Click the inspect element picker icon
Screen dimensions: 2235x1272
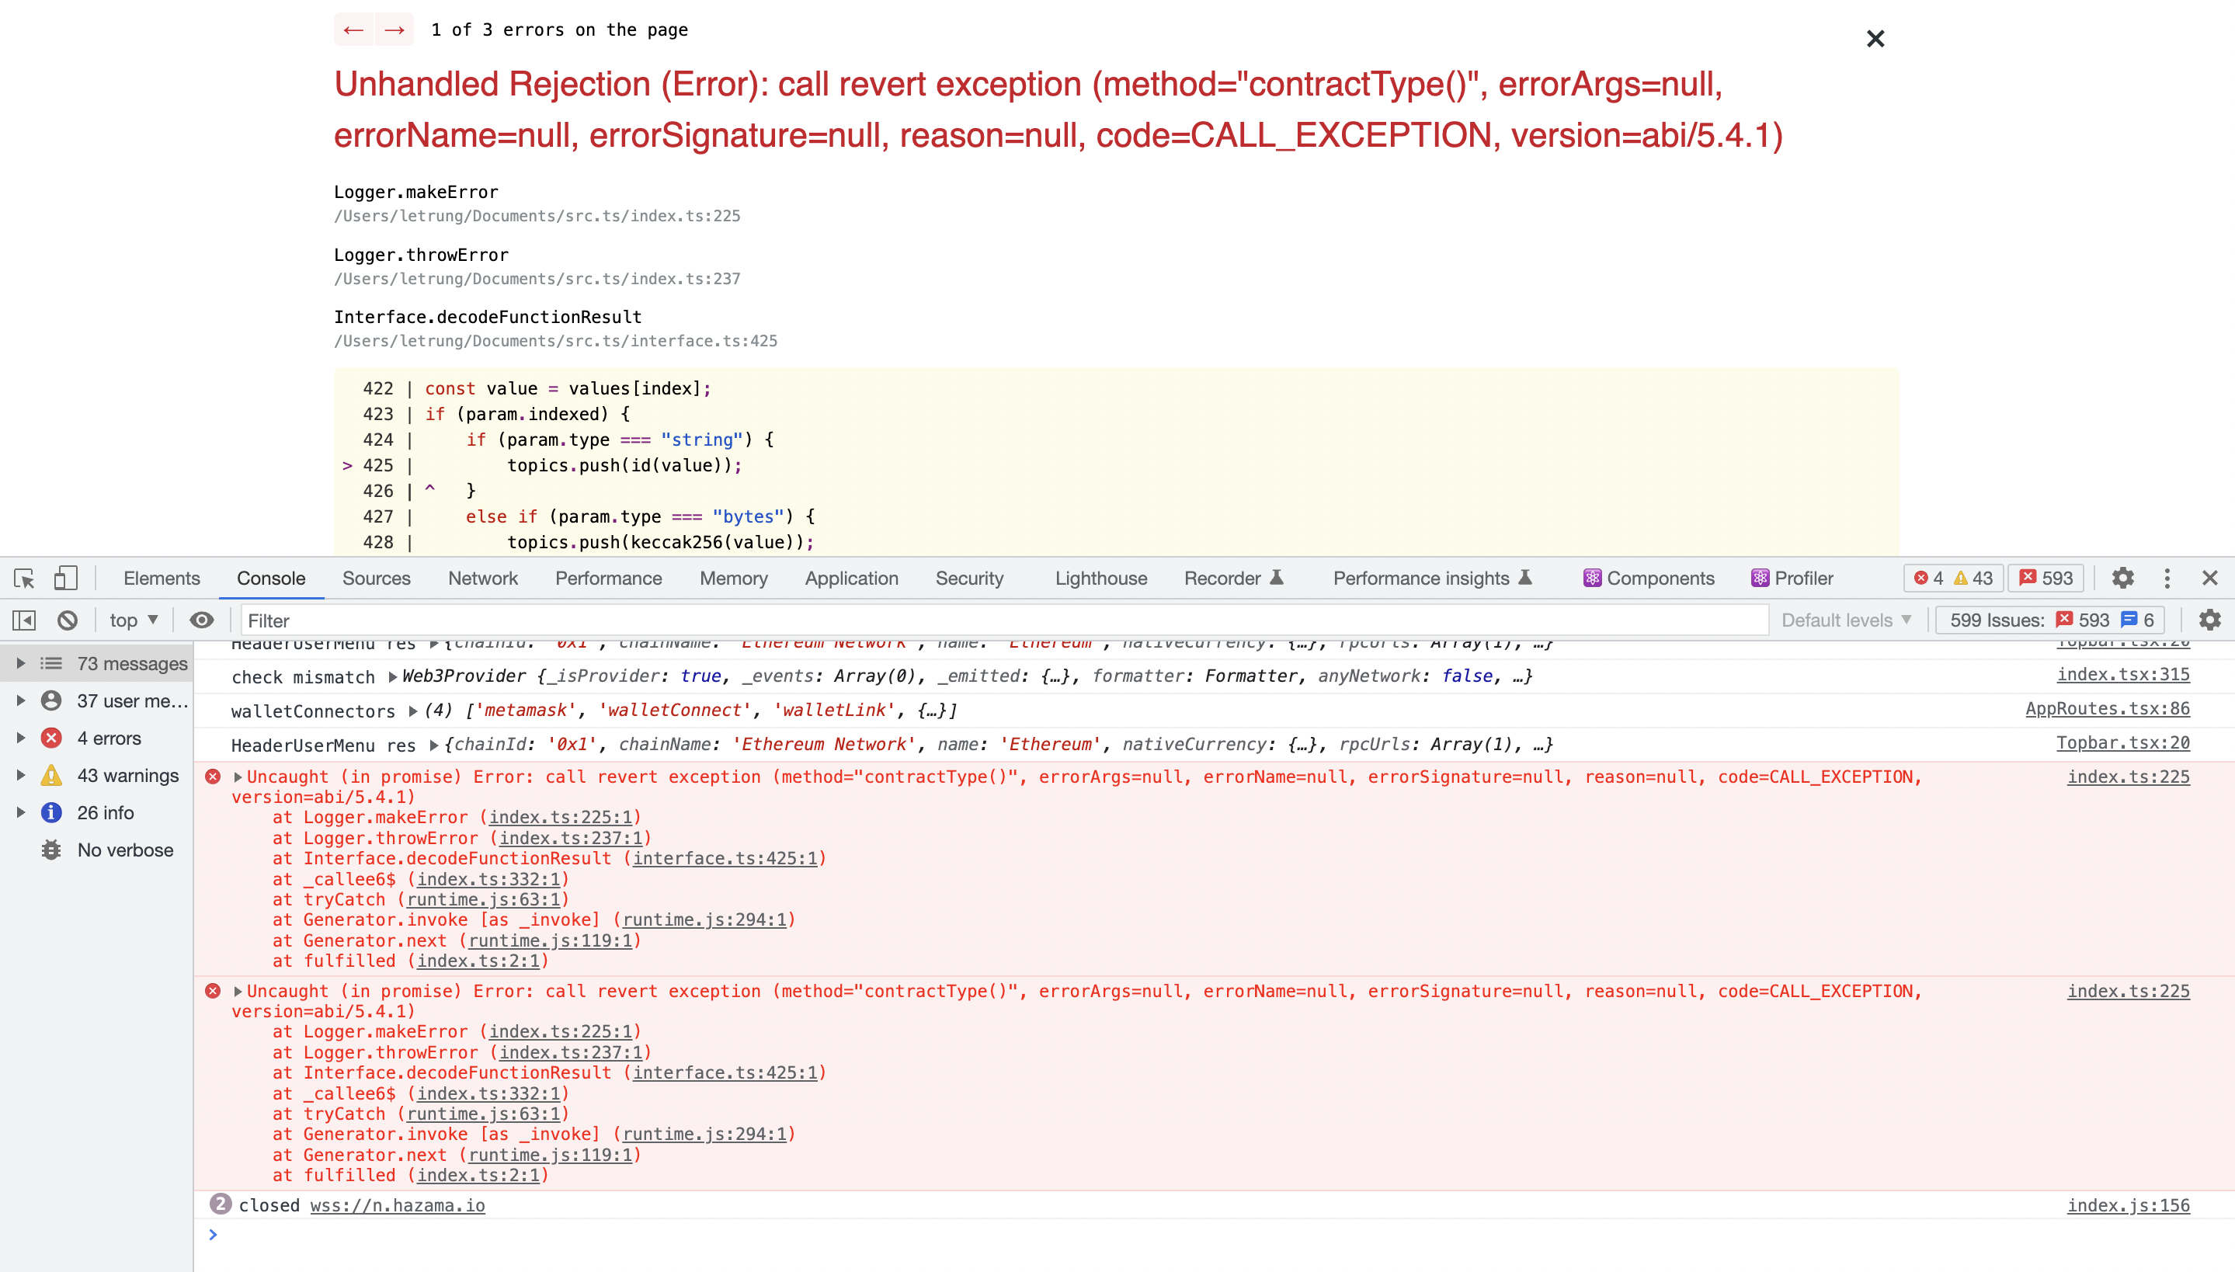tap(24, 579)
